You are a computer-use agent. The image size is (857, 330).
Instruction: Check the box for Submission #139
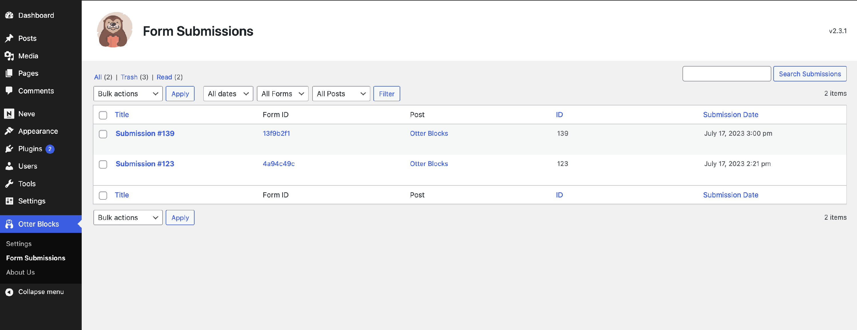pyautogui.click(x=103, y=134)
